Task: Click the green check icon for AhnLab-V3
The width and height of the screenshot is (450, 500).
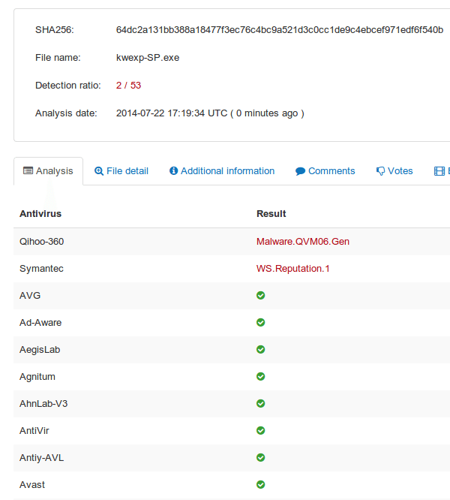Action: (x=261, y=404)
